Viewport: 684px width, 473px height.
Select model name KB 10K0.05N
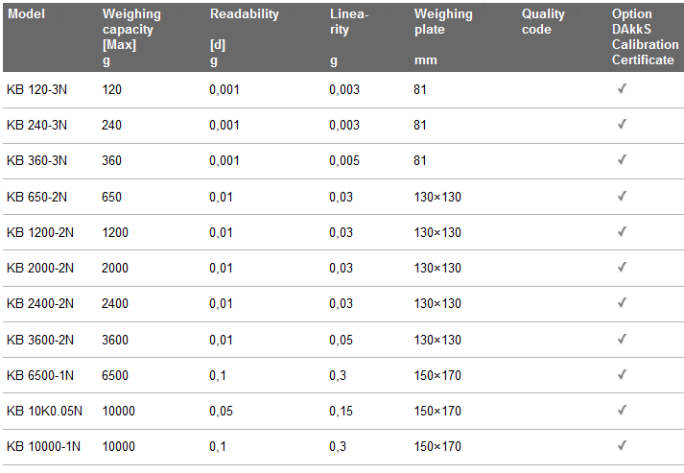44,411
